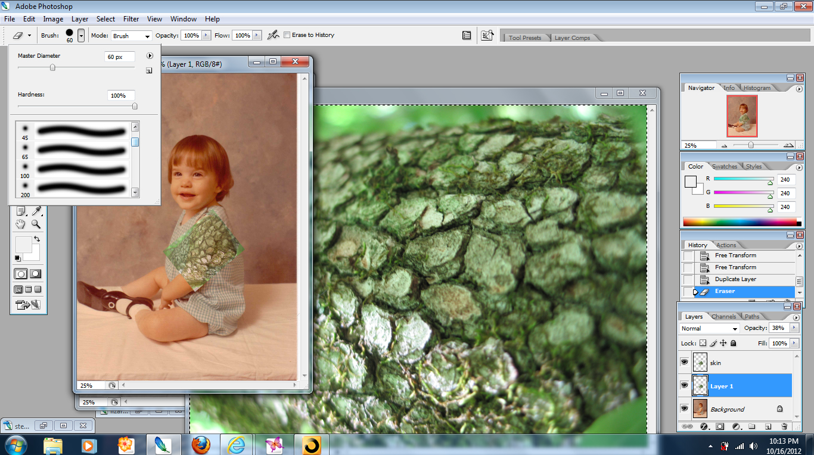
Task: Hide the skin layer eye
Action: coord(684,362)
